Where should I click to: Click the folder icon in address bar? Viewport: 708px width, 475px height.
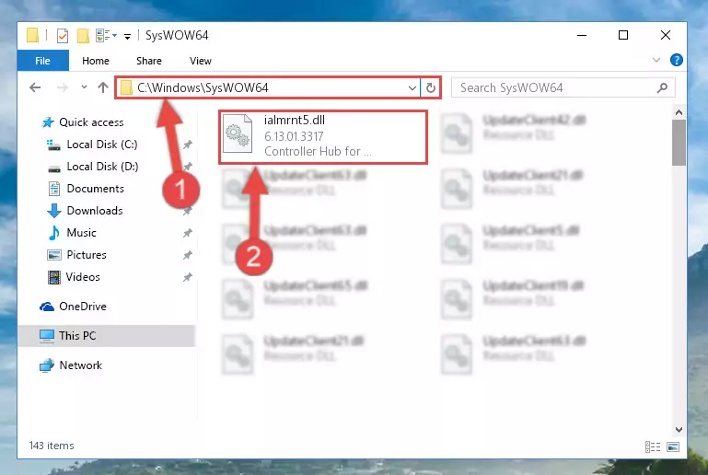(x=126, y=87)
